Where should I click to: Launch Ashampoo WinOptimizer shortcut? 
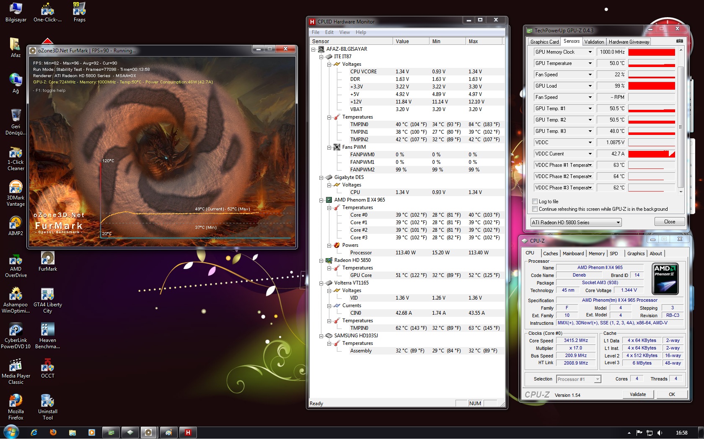tap(16, 301)
